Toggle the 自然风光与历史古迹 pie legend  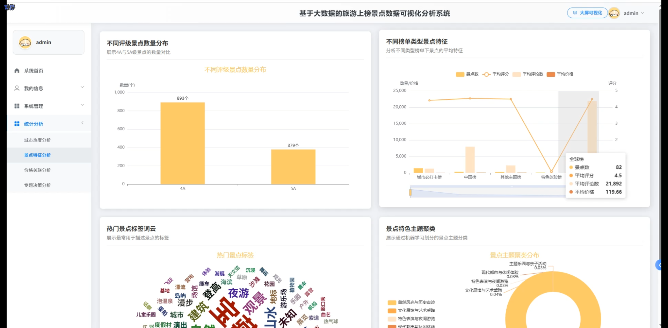[x=412, y=303]
